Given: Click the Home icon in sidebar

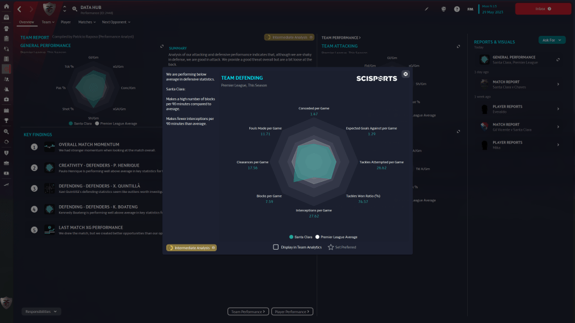Looking at the screenshot, I should tap(6, 6).
